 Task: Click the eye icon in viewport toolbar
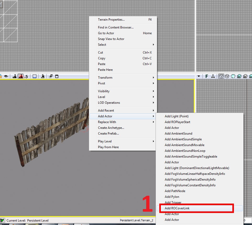pos(6,76)
